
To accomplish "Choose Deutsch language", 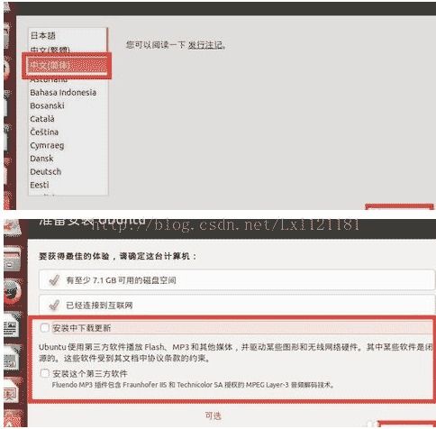I will pos(46,171).
